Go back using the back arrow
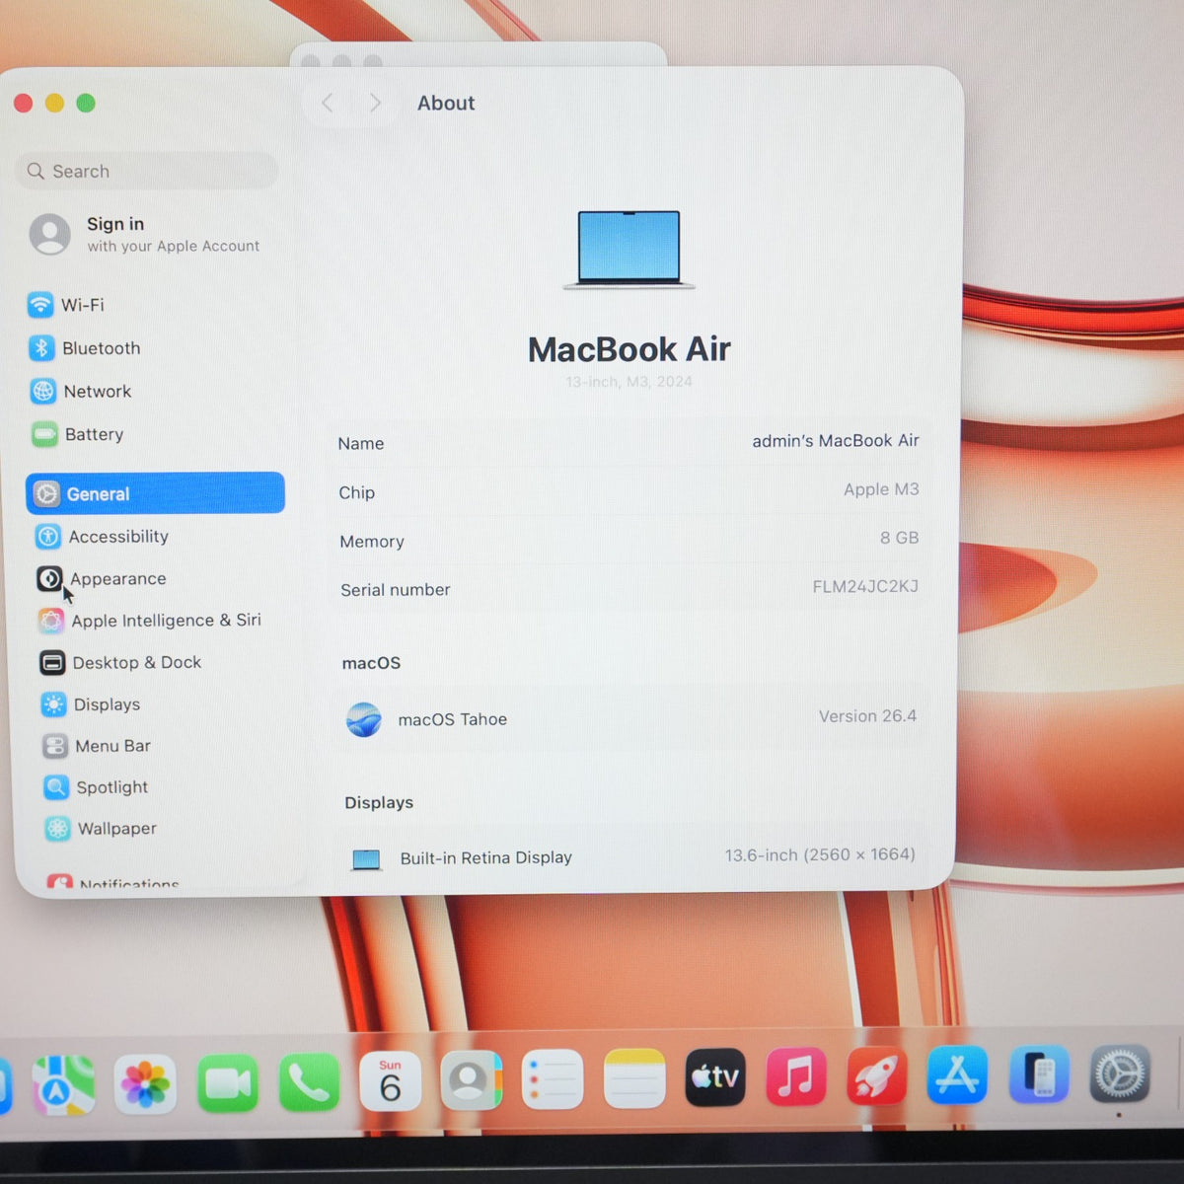The height and width of the screenshot is (1184, 1184). coord(328,103)
